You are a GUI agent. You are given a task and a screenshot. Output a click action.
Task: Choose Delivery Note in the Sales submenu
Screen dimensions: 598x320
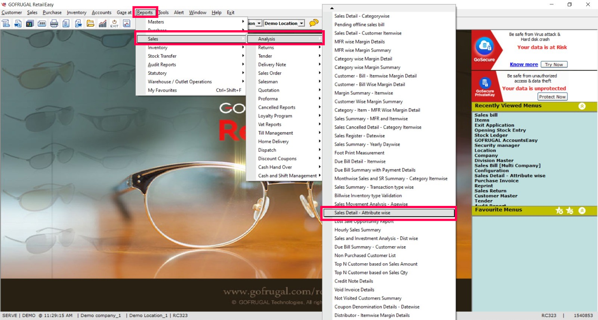click(284, 65)
